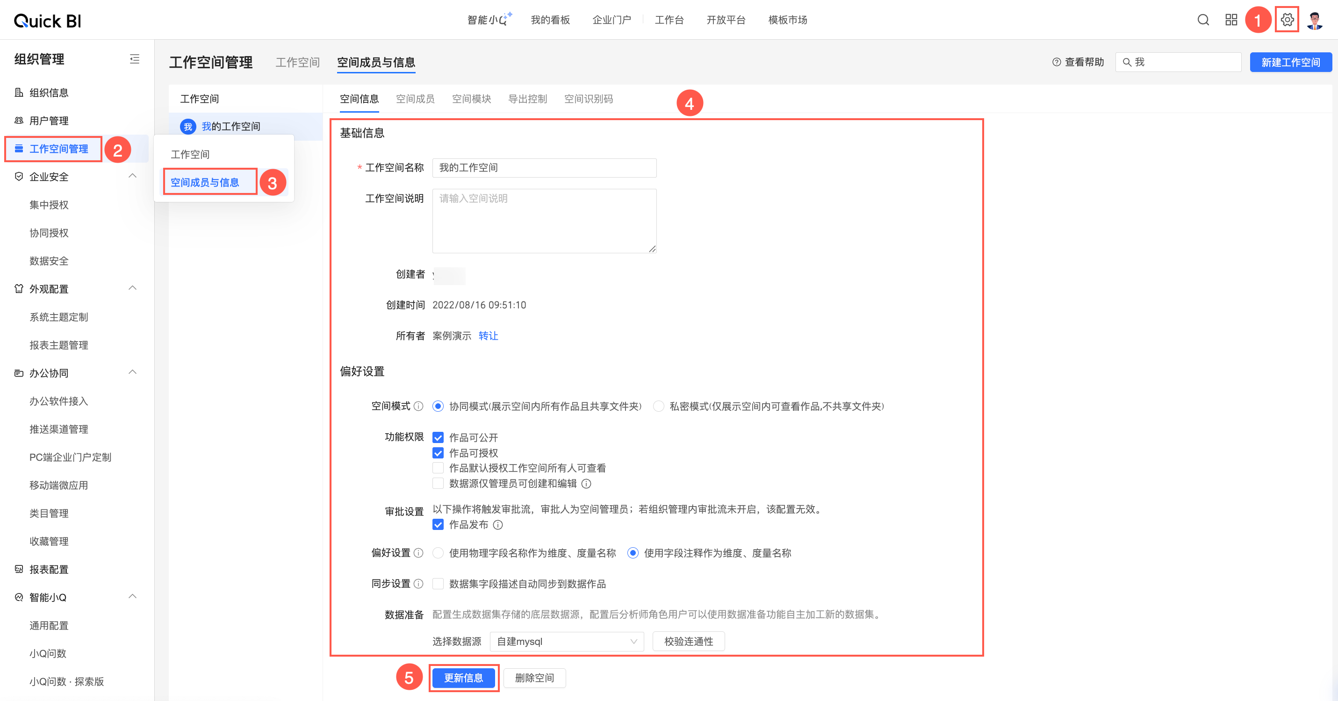Click the 工作空间名称 input field
Viewport: 1338px width, 701px height.
544,168
